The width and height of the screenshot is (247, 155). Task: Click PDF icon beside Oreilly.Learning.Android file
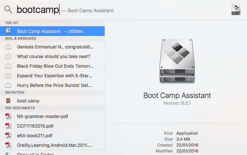pyautogui.click(x=8, y=145)
